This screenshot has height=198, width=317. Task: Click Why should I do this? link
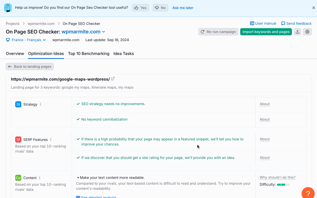pos(277,177)
